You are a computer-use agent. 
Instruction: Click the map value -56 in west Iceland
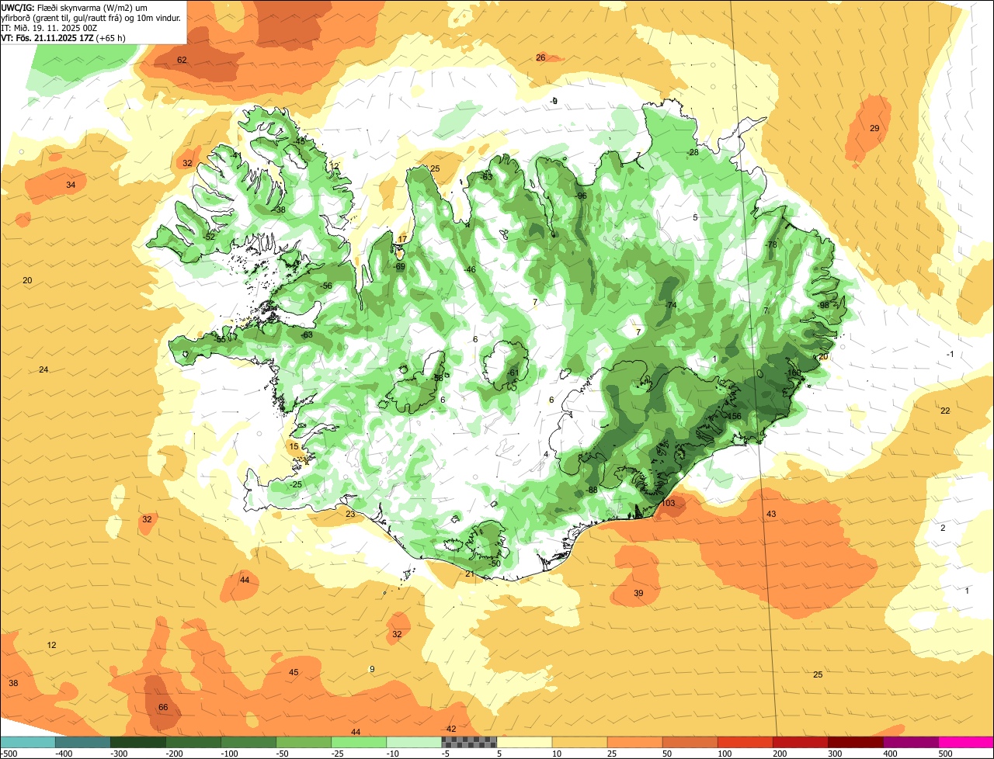[326, 286]
